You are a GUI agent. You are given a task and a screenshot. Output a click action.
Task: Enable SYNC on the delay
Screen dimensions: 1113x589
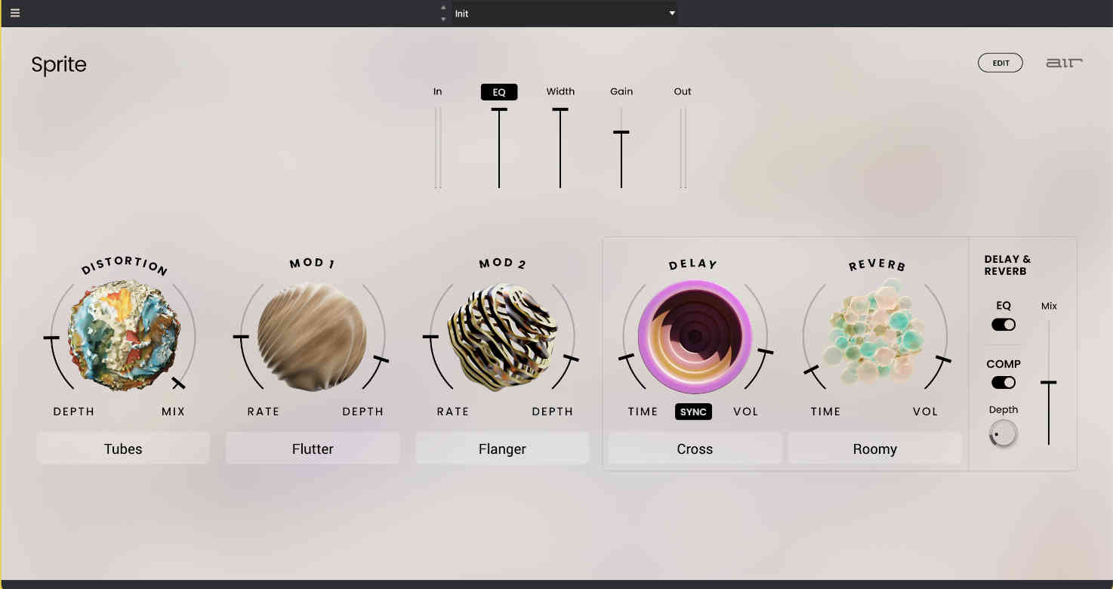pos(693,412)
